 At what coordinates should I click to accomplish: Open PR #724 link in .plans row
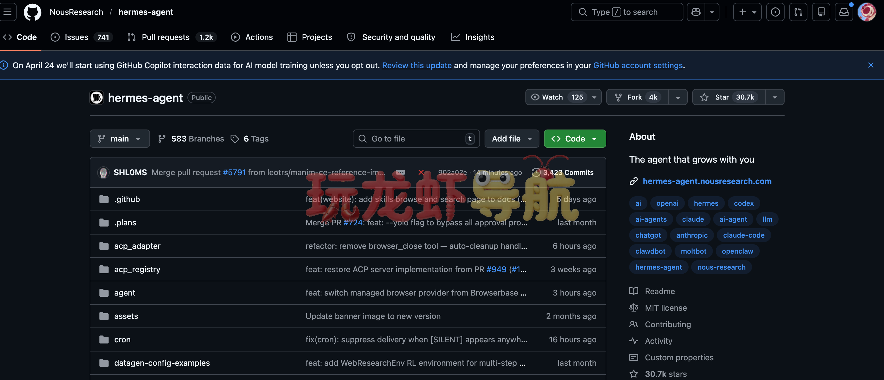point(353,223)
